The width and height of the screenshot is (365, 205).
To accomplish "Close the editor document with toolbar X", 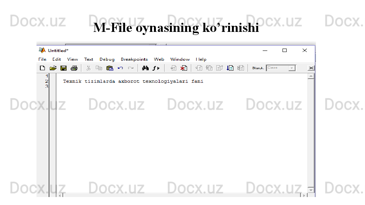I will point(311,68).
